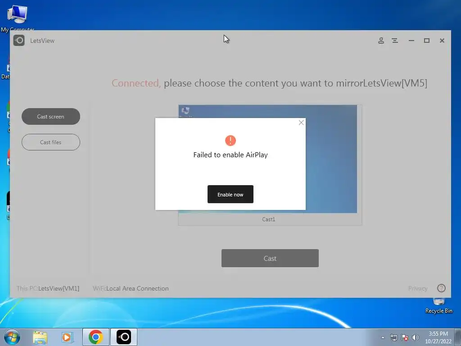The width and height of the screenshot is (461, 346).
Task: Click the large Cast button
Action: click(x=270, y=258)
